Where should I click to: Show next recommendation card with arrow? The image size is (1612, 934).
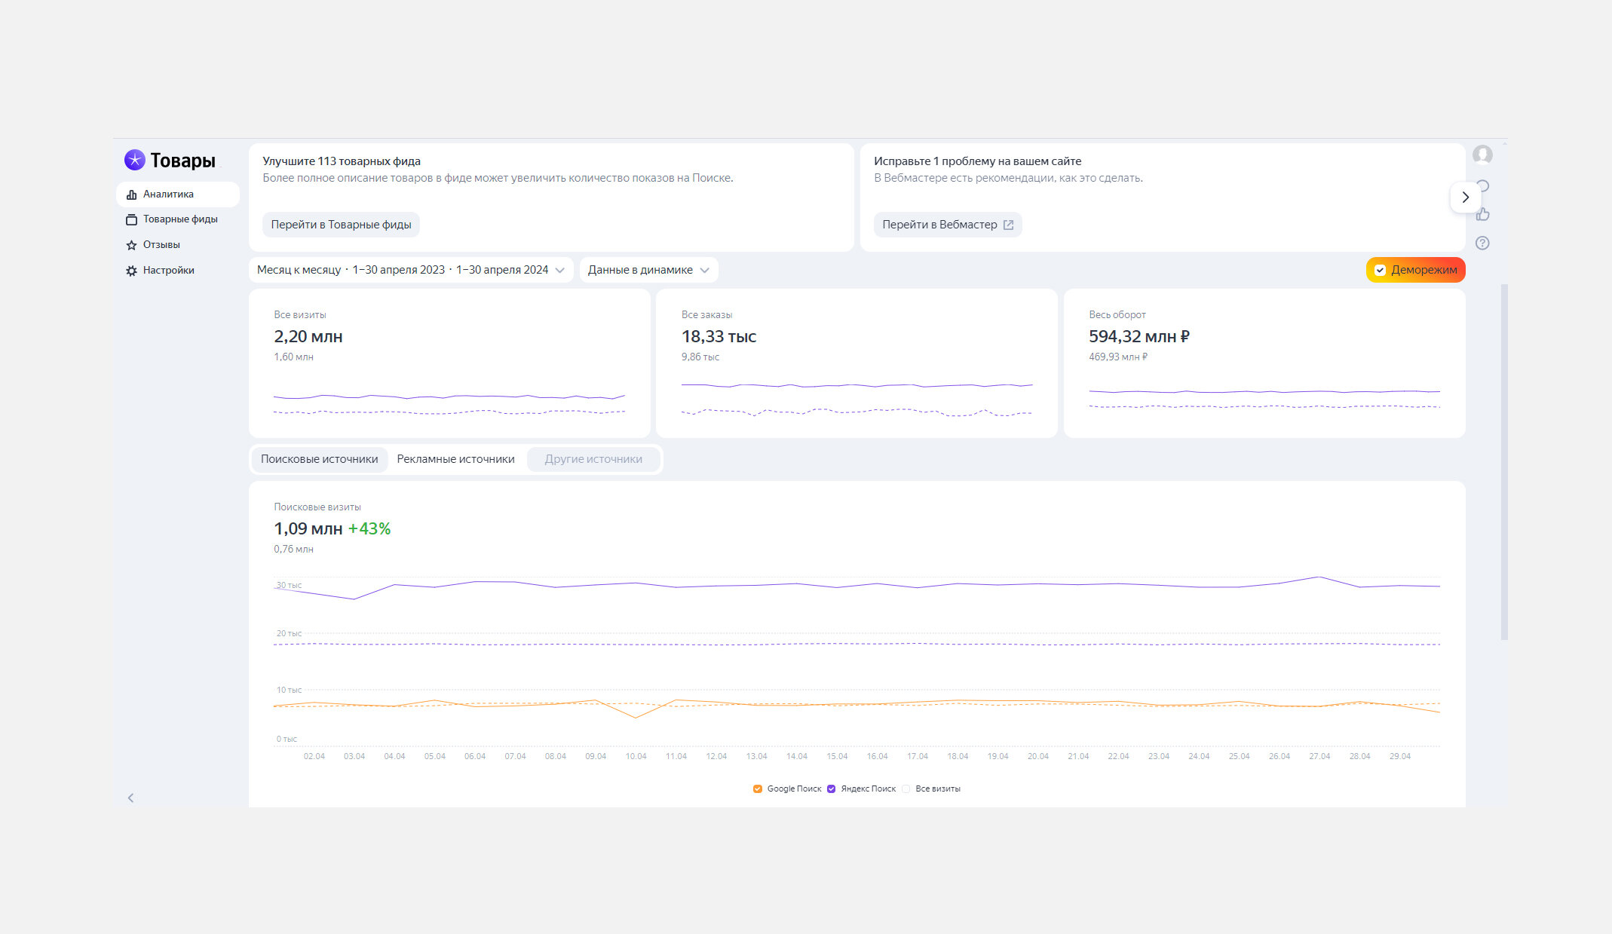pos(1465,198)
